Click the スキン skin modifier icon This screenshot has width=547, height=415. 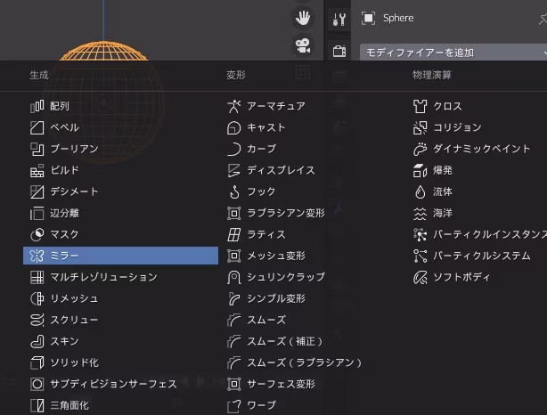(37, 342)
